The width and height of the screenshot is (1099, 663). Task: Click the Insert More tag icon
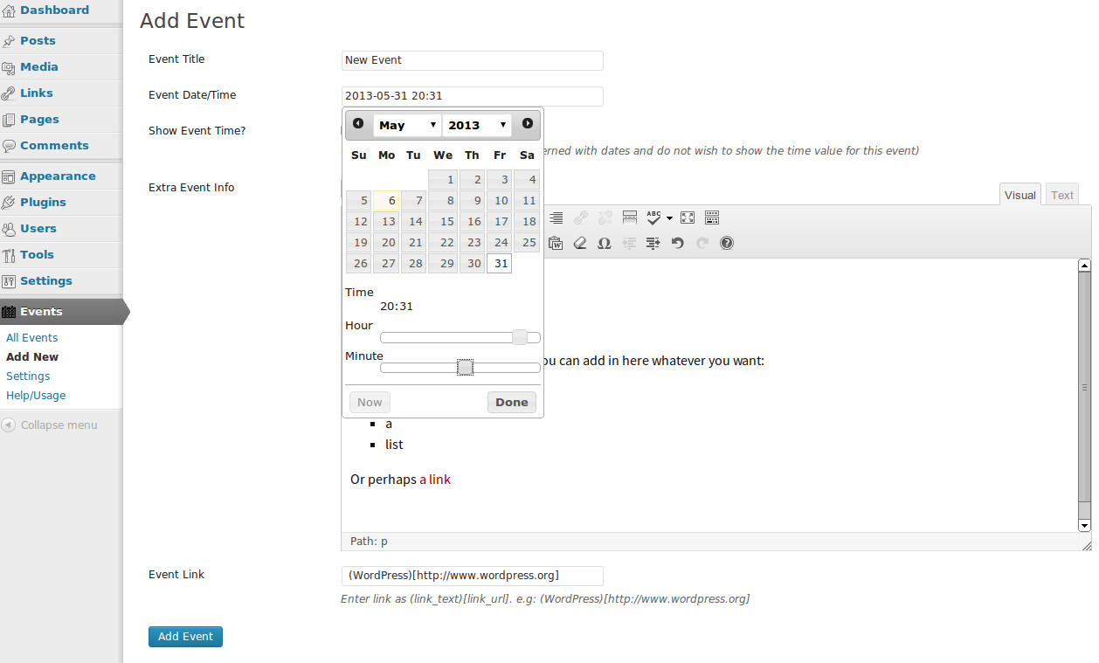click(629, 218)
